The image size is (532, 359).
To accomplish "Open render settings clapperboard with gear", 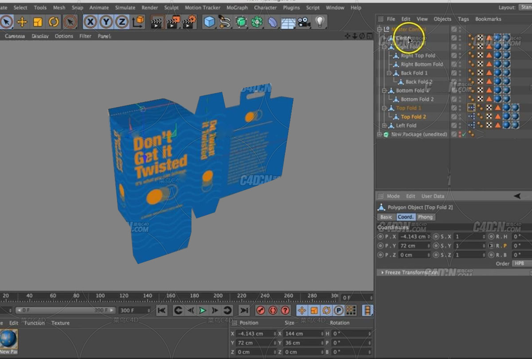I will tap(189, 22).
